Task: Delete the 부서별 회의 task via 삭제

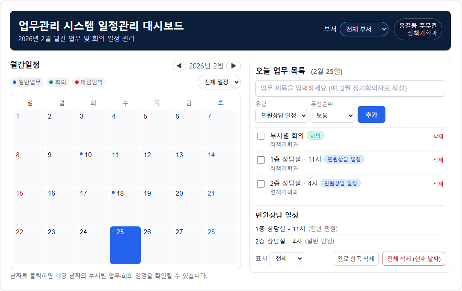Action: coord(438,137)
